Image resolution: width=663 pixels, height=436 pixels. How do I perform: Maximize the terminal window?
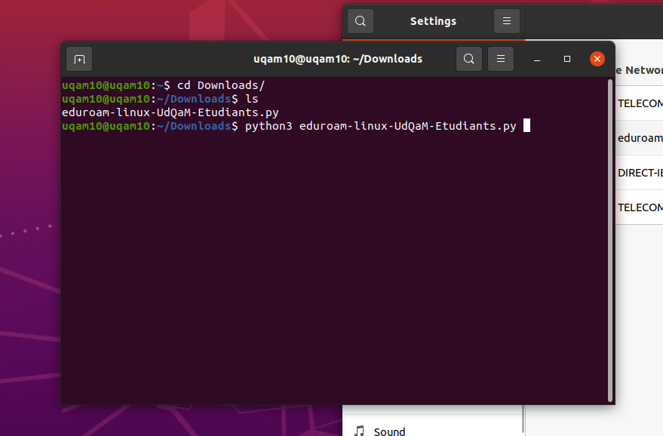pos(567,59)
